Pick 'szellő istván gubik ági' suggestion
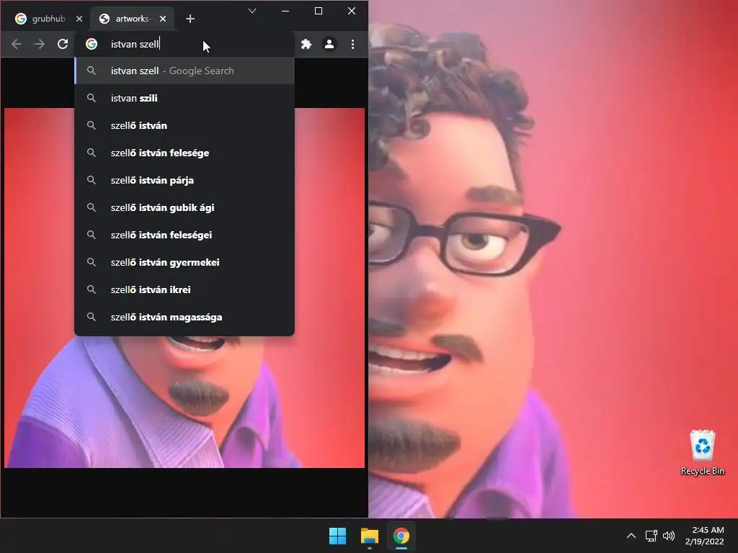738x553 pixels. click(x=184, y=207)
